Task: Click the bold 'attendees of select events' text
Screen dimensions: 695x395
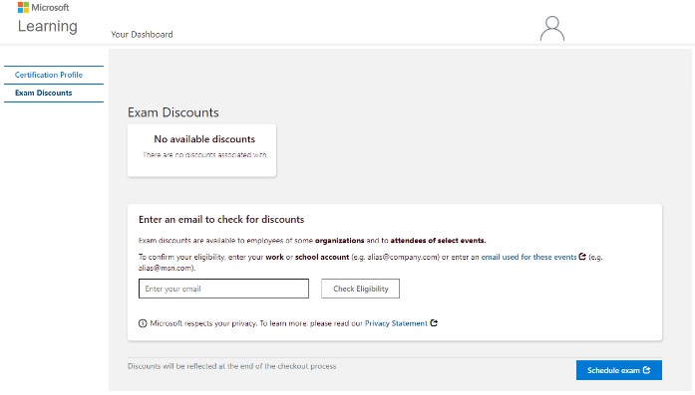Action: [x=438, y=240]
